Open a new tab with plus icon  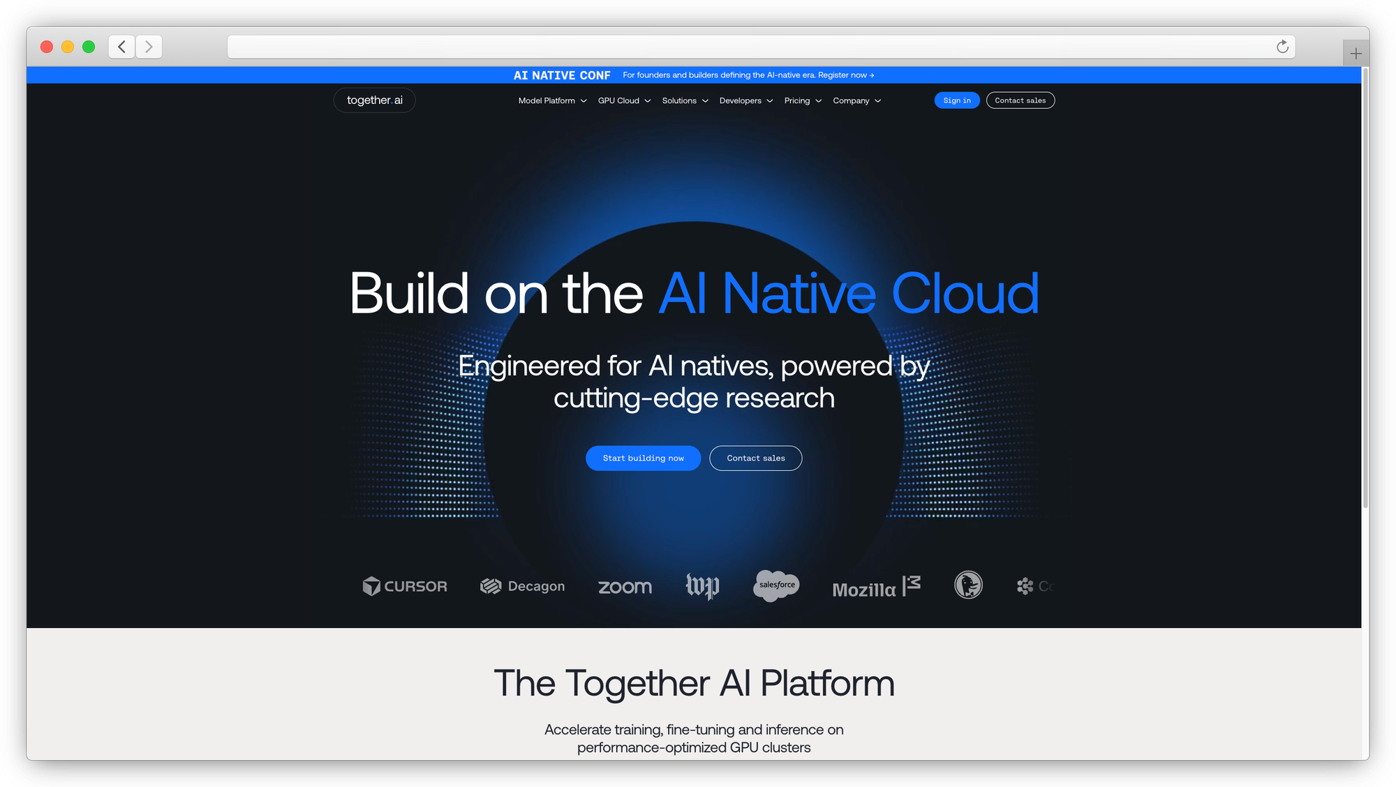pyautogui.click(x=1355, y=54)
